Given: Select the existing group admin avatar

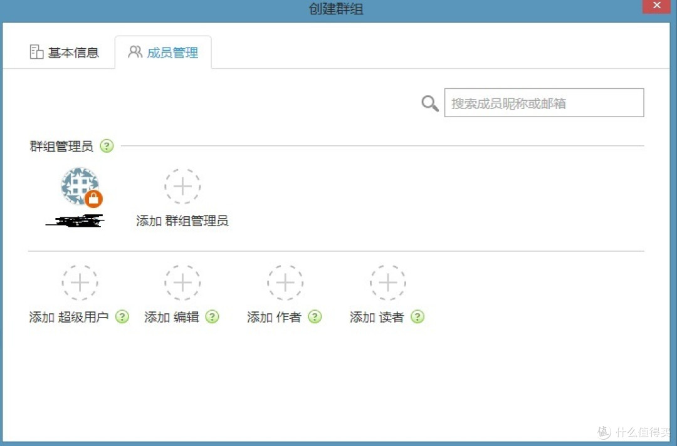Looking at the screenshot, I should (80, 186).
